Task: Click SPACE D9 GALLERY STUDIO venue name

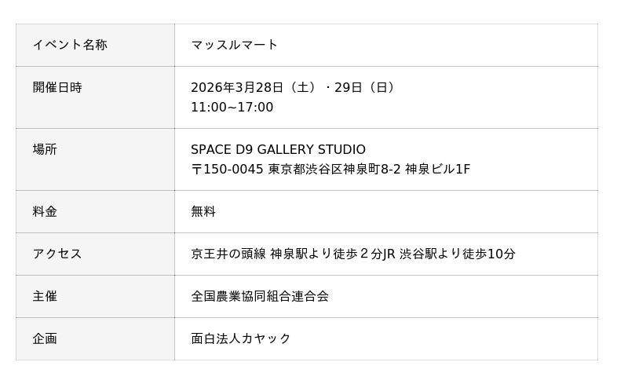Action: tap(278, 149)
